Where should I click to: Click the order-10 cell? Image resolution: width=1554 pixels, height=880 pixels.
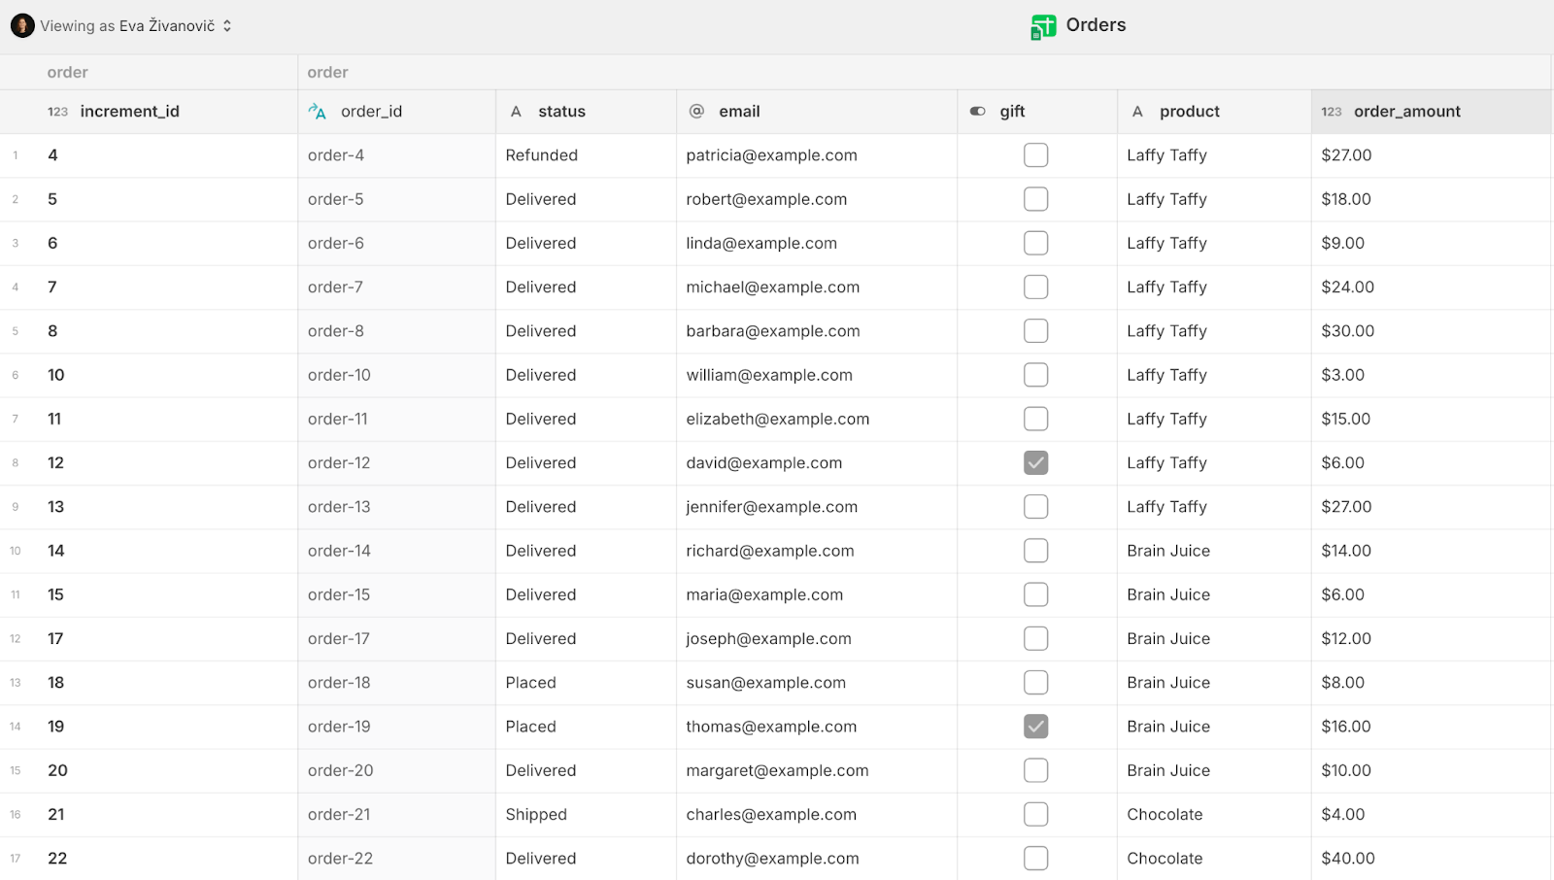click(396, 375)
